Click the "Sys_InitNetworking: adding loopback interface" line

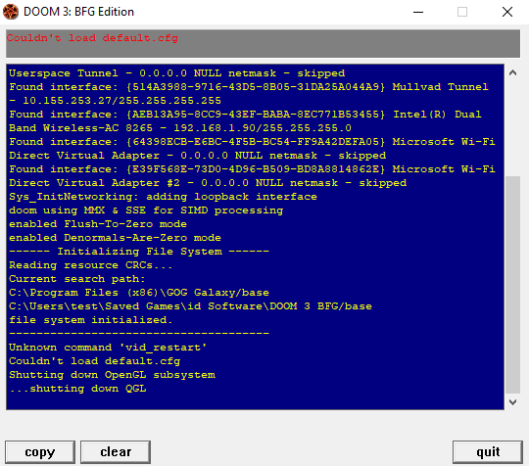[163, 197]
